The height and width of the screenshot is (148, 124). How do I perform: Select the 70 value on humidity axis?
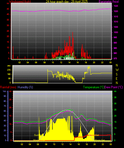(5, 106)
